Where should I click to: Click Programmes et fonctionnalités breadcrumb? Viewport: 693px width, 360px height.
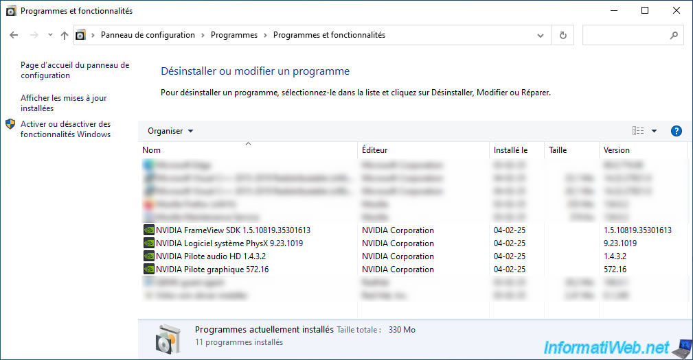[x=329, y=35]
